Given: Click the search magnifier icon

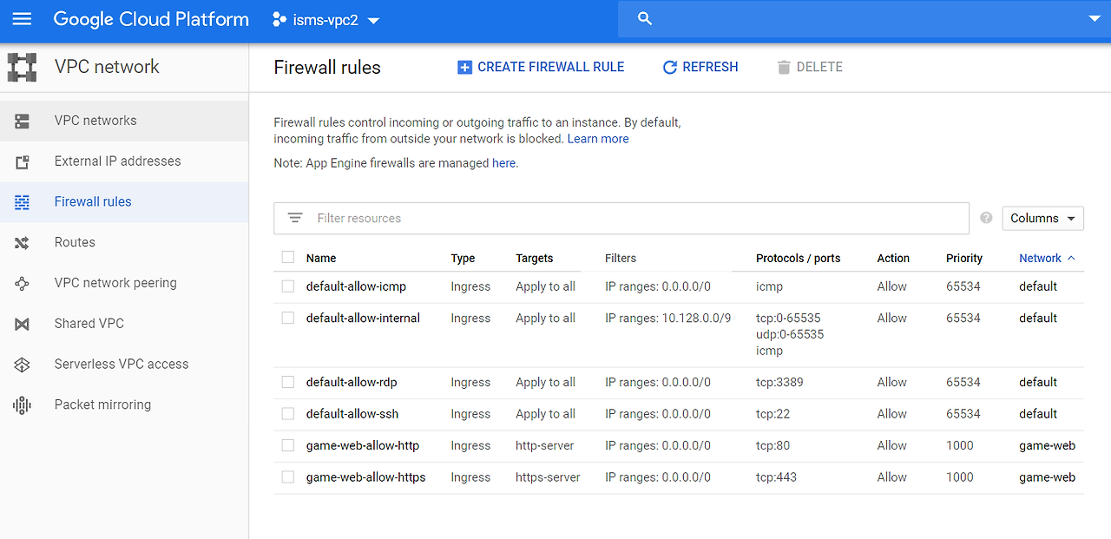Looking at the screenshot, I should pos(645,19).
